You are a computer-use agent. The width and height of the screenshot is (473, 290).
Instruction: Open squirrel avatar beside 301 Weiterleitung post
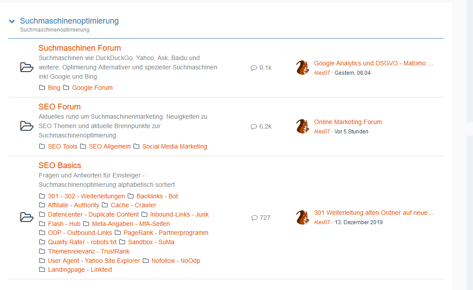[x=303, y=217]
